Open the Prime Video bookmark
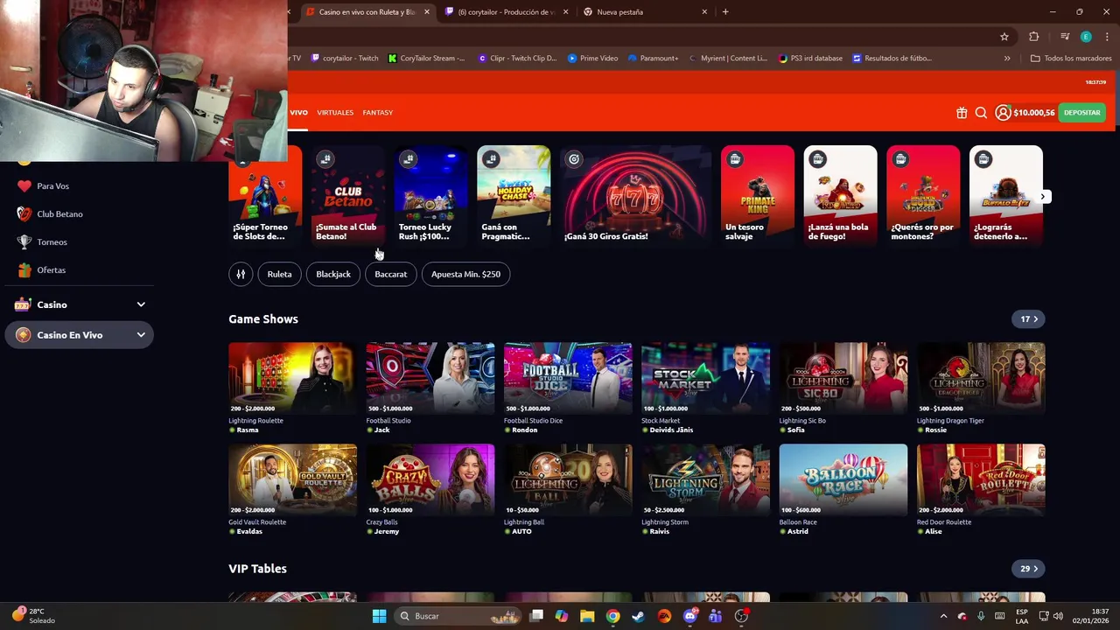This screenshot has width=1120, height=630. (x=593, y=59)
